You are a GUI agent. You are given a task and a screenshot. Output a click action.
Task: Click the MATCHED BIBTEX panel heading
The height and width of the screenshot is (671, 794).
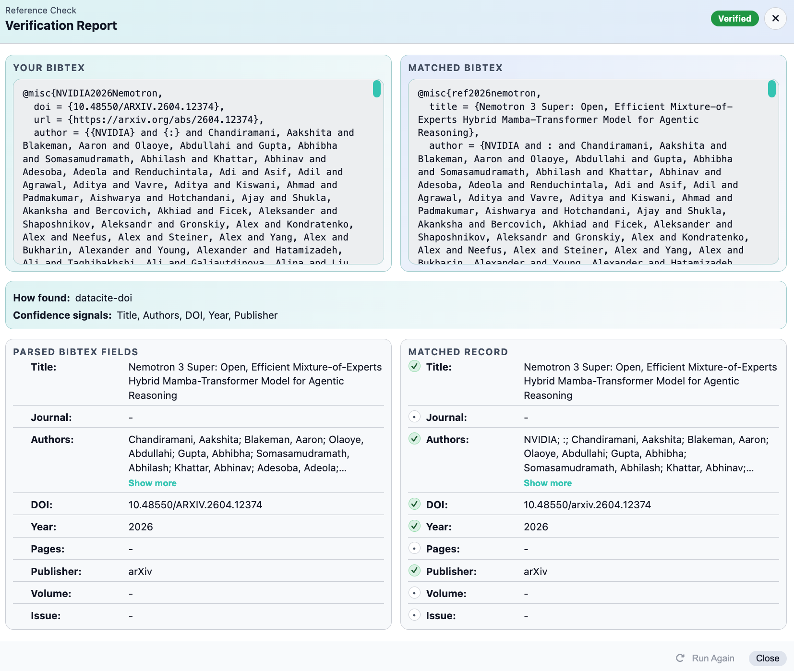(x=456, y=68)
